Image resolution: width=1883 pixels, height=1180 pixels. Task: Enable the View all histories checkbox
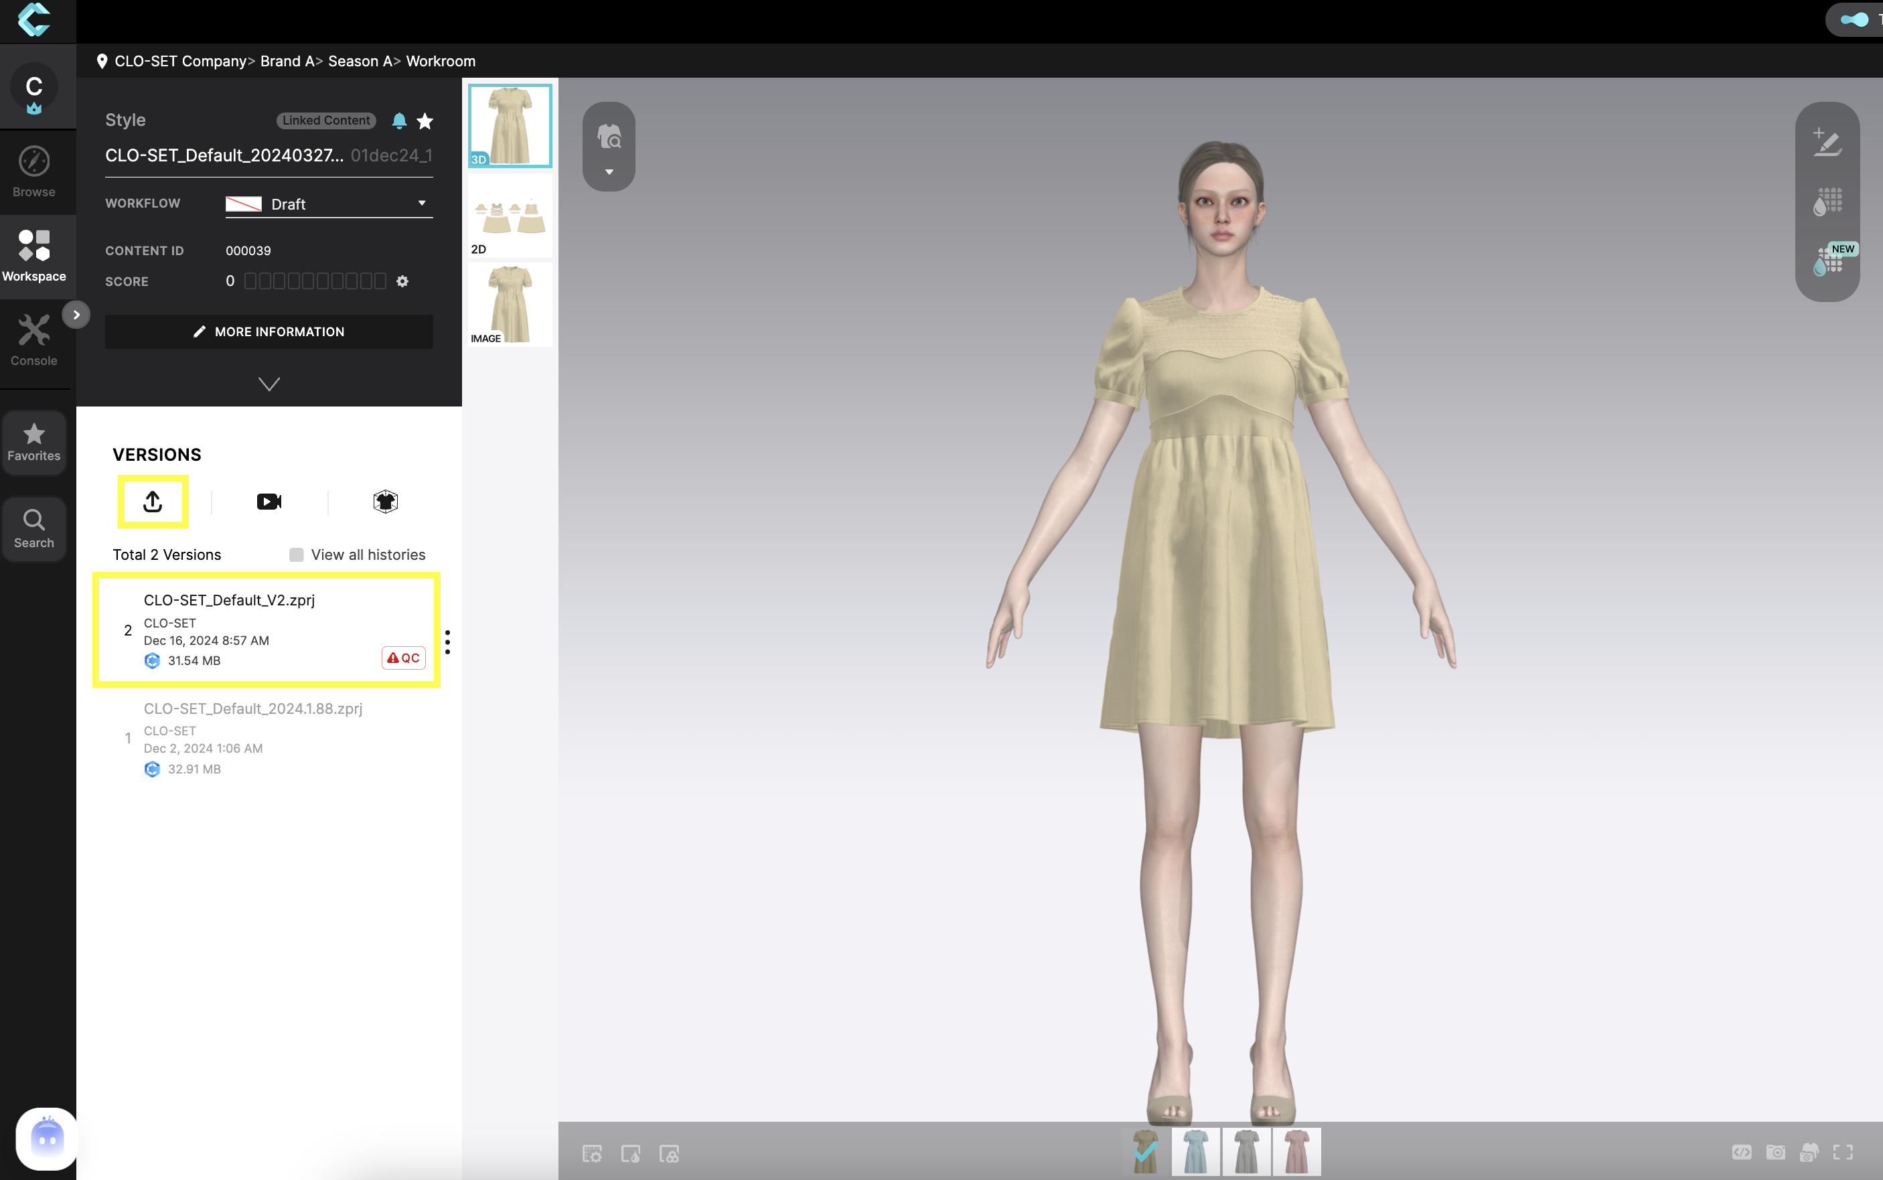[x=296, y=554]
